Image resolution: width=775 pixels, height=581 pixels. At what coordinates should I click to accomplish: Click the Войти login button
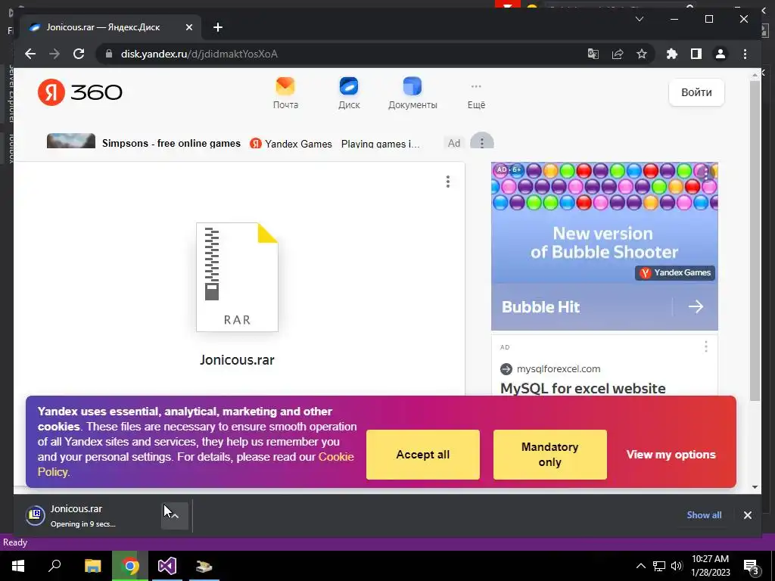click(x=696, y=92)
